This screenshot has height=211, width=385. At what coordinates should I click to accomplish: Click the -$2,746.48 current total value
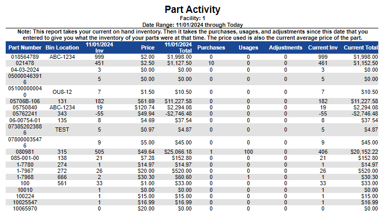click(x=365, y=113)
